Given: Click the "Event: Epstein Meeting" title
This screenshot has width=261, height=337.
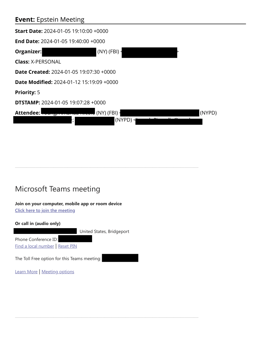Looking at the screenshot, I should tap(50, 19).
